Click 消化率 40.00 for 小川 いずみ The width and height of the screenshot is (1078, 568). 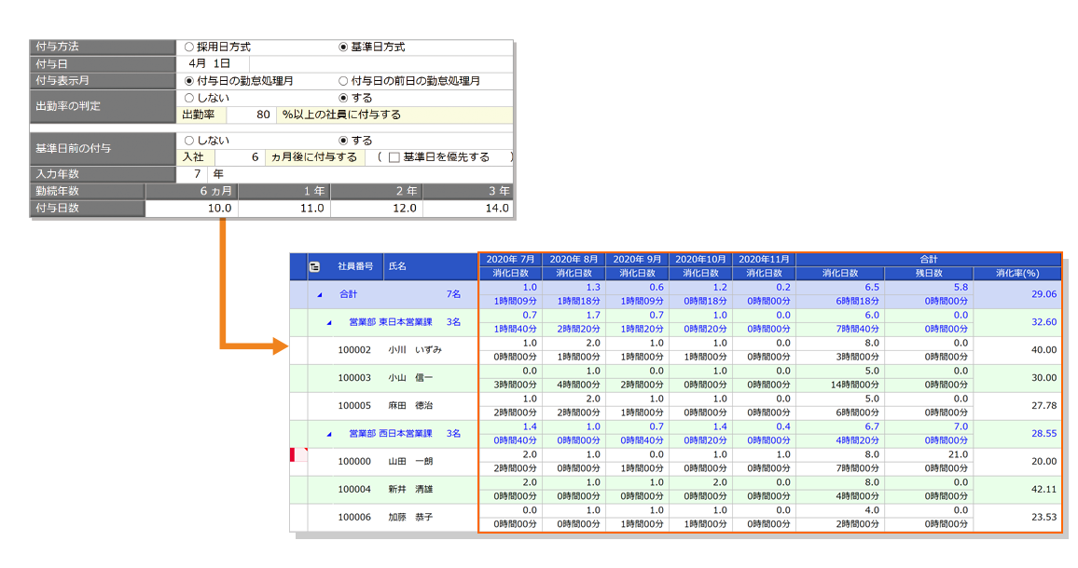click(1017, 350)
